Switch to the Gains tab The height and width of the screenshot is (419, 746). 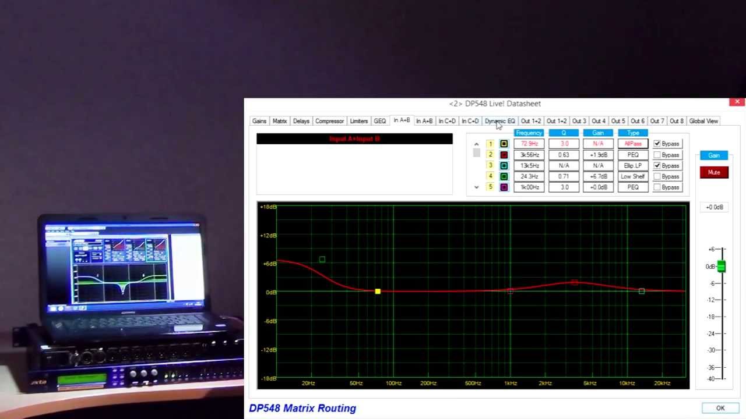tap(259, 121)
